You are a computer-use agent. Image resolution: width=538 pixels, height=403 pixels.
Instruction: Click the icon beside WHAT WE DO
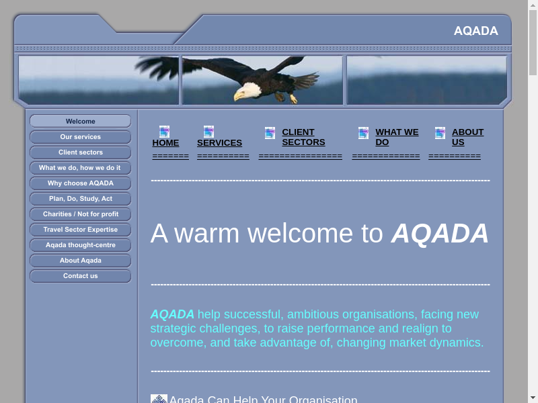(x=363, y=133)
